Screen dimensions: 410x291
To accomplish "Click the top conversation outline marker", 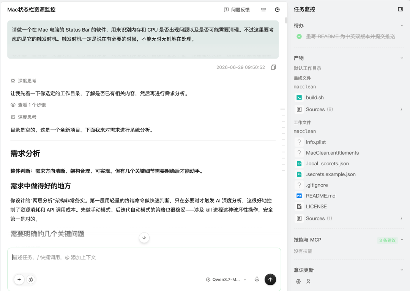I will point(283,109).
